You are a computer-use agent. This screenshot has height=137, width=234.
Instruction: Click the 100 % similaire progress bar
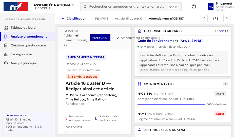pos(171,104)
